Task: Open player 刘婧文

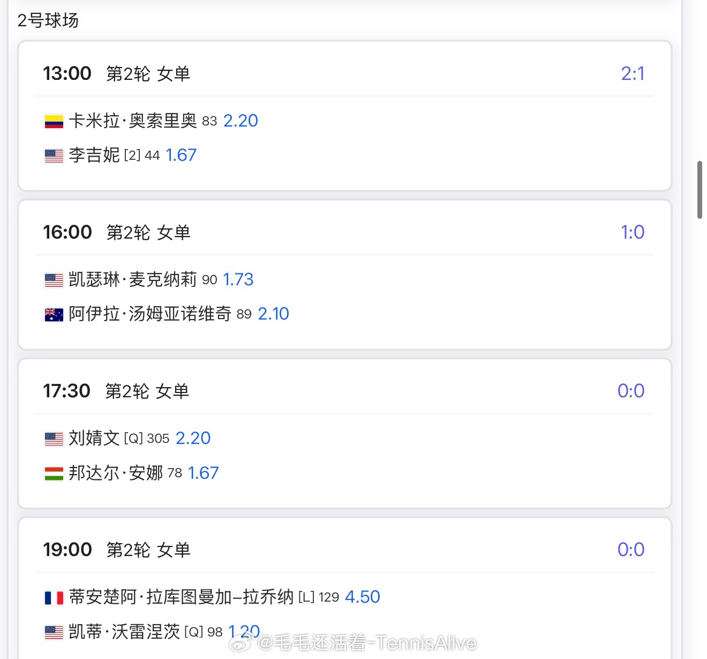Action: point(94,438)
